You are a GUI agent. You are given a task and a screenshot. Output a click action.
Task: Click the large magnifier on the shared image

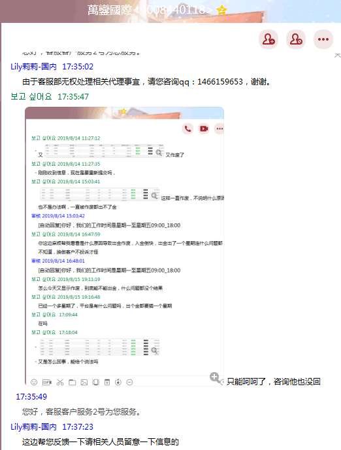215,378
